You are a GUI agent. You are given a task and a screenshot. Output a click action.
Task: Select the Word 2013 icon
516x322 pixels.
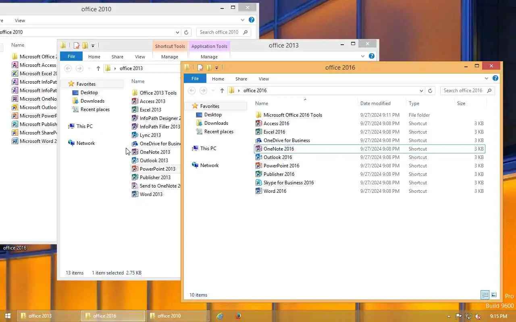click(x=135, y=194)
